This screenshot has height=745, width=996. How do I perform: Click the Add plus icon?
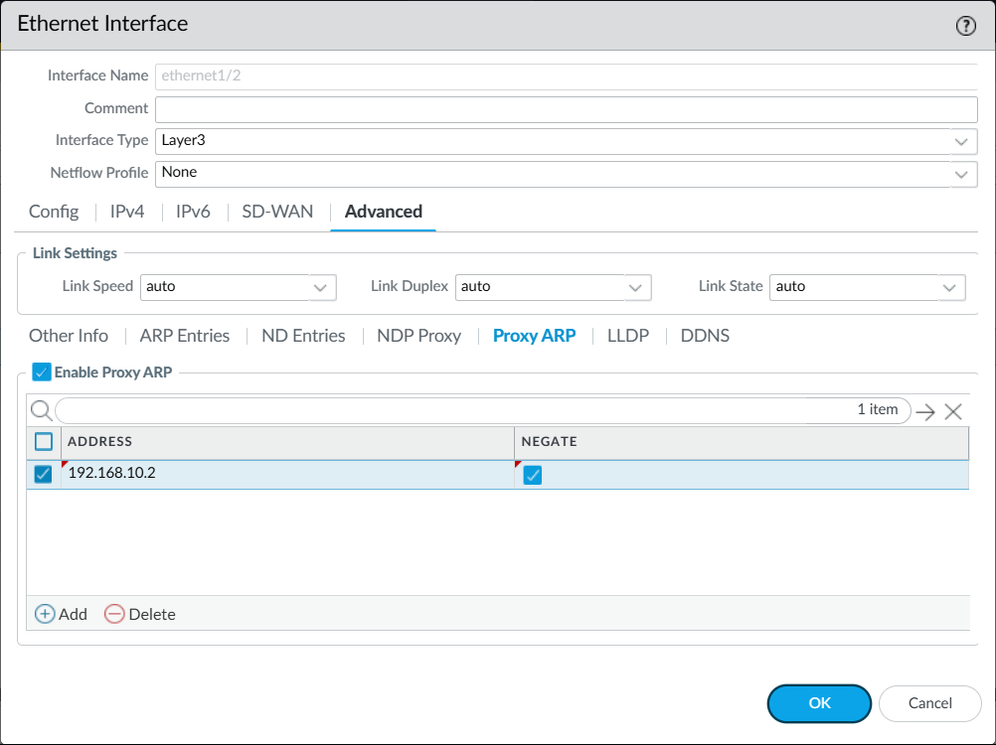tap(45, 614)
